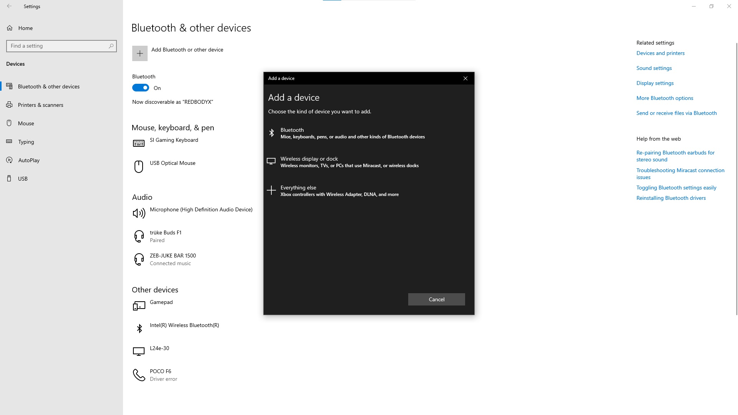This screenshot has width=738, height=415.
Task: Go to AutoPlay settings section
Action: [x=29, y=160]
